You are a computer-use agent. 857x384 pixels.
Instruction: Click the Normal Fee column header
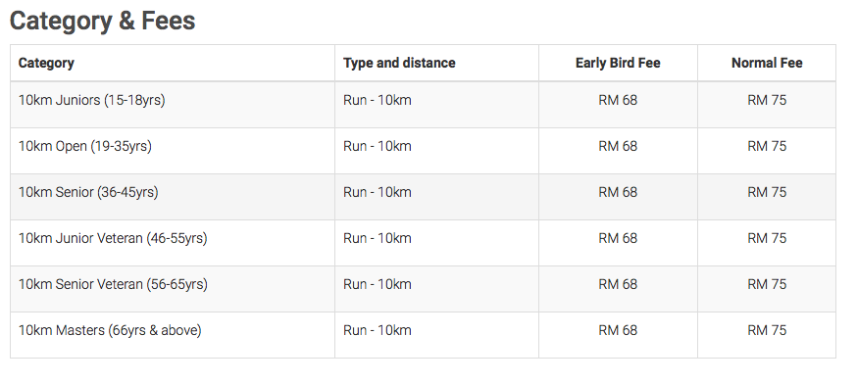[x=767, y=63]
